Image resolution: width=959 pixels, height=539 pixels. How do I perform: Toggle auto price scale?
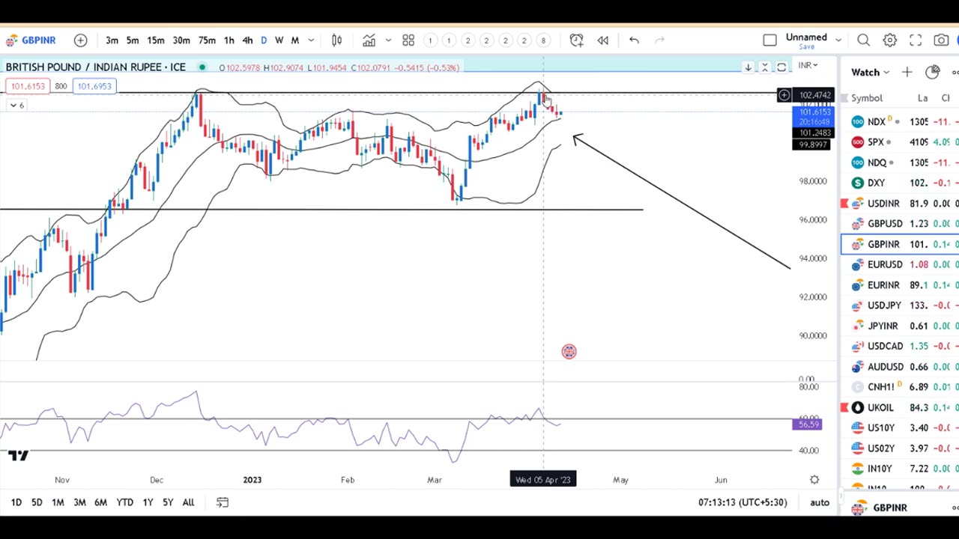[820, 502]
